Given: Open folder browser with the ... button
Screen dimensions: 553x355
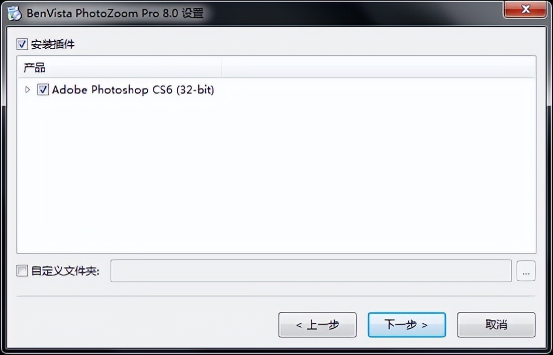Looking at the screenshot, I should [x=526, y=271].
